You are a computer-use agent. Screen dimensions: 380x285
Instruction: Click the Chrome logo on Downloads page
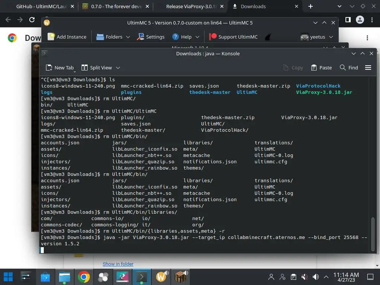[x=12, y=38]
